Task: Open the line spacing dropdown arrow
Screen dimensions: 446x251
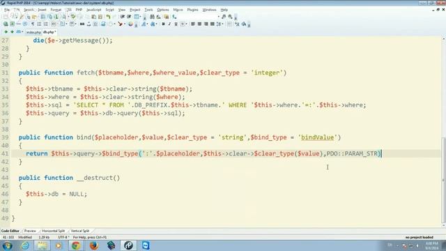Action: tap(223, 24)
